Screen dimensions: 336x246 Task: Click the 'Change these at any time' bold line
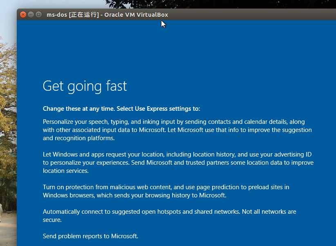click(x=121, y=109)
